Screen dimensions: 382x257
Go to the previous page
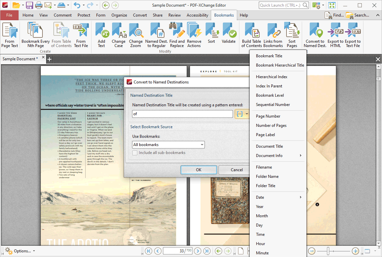pyautogui.click(x=158, y=251)
